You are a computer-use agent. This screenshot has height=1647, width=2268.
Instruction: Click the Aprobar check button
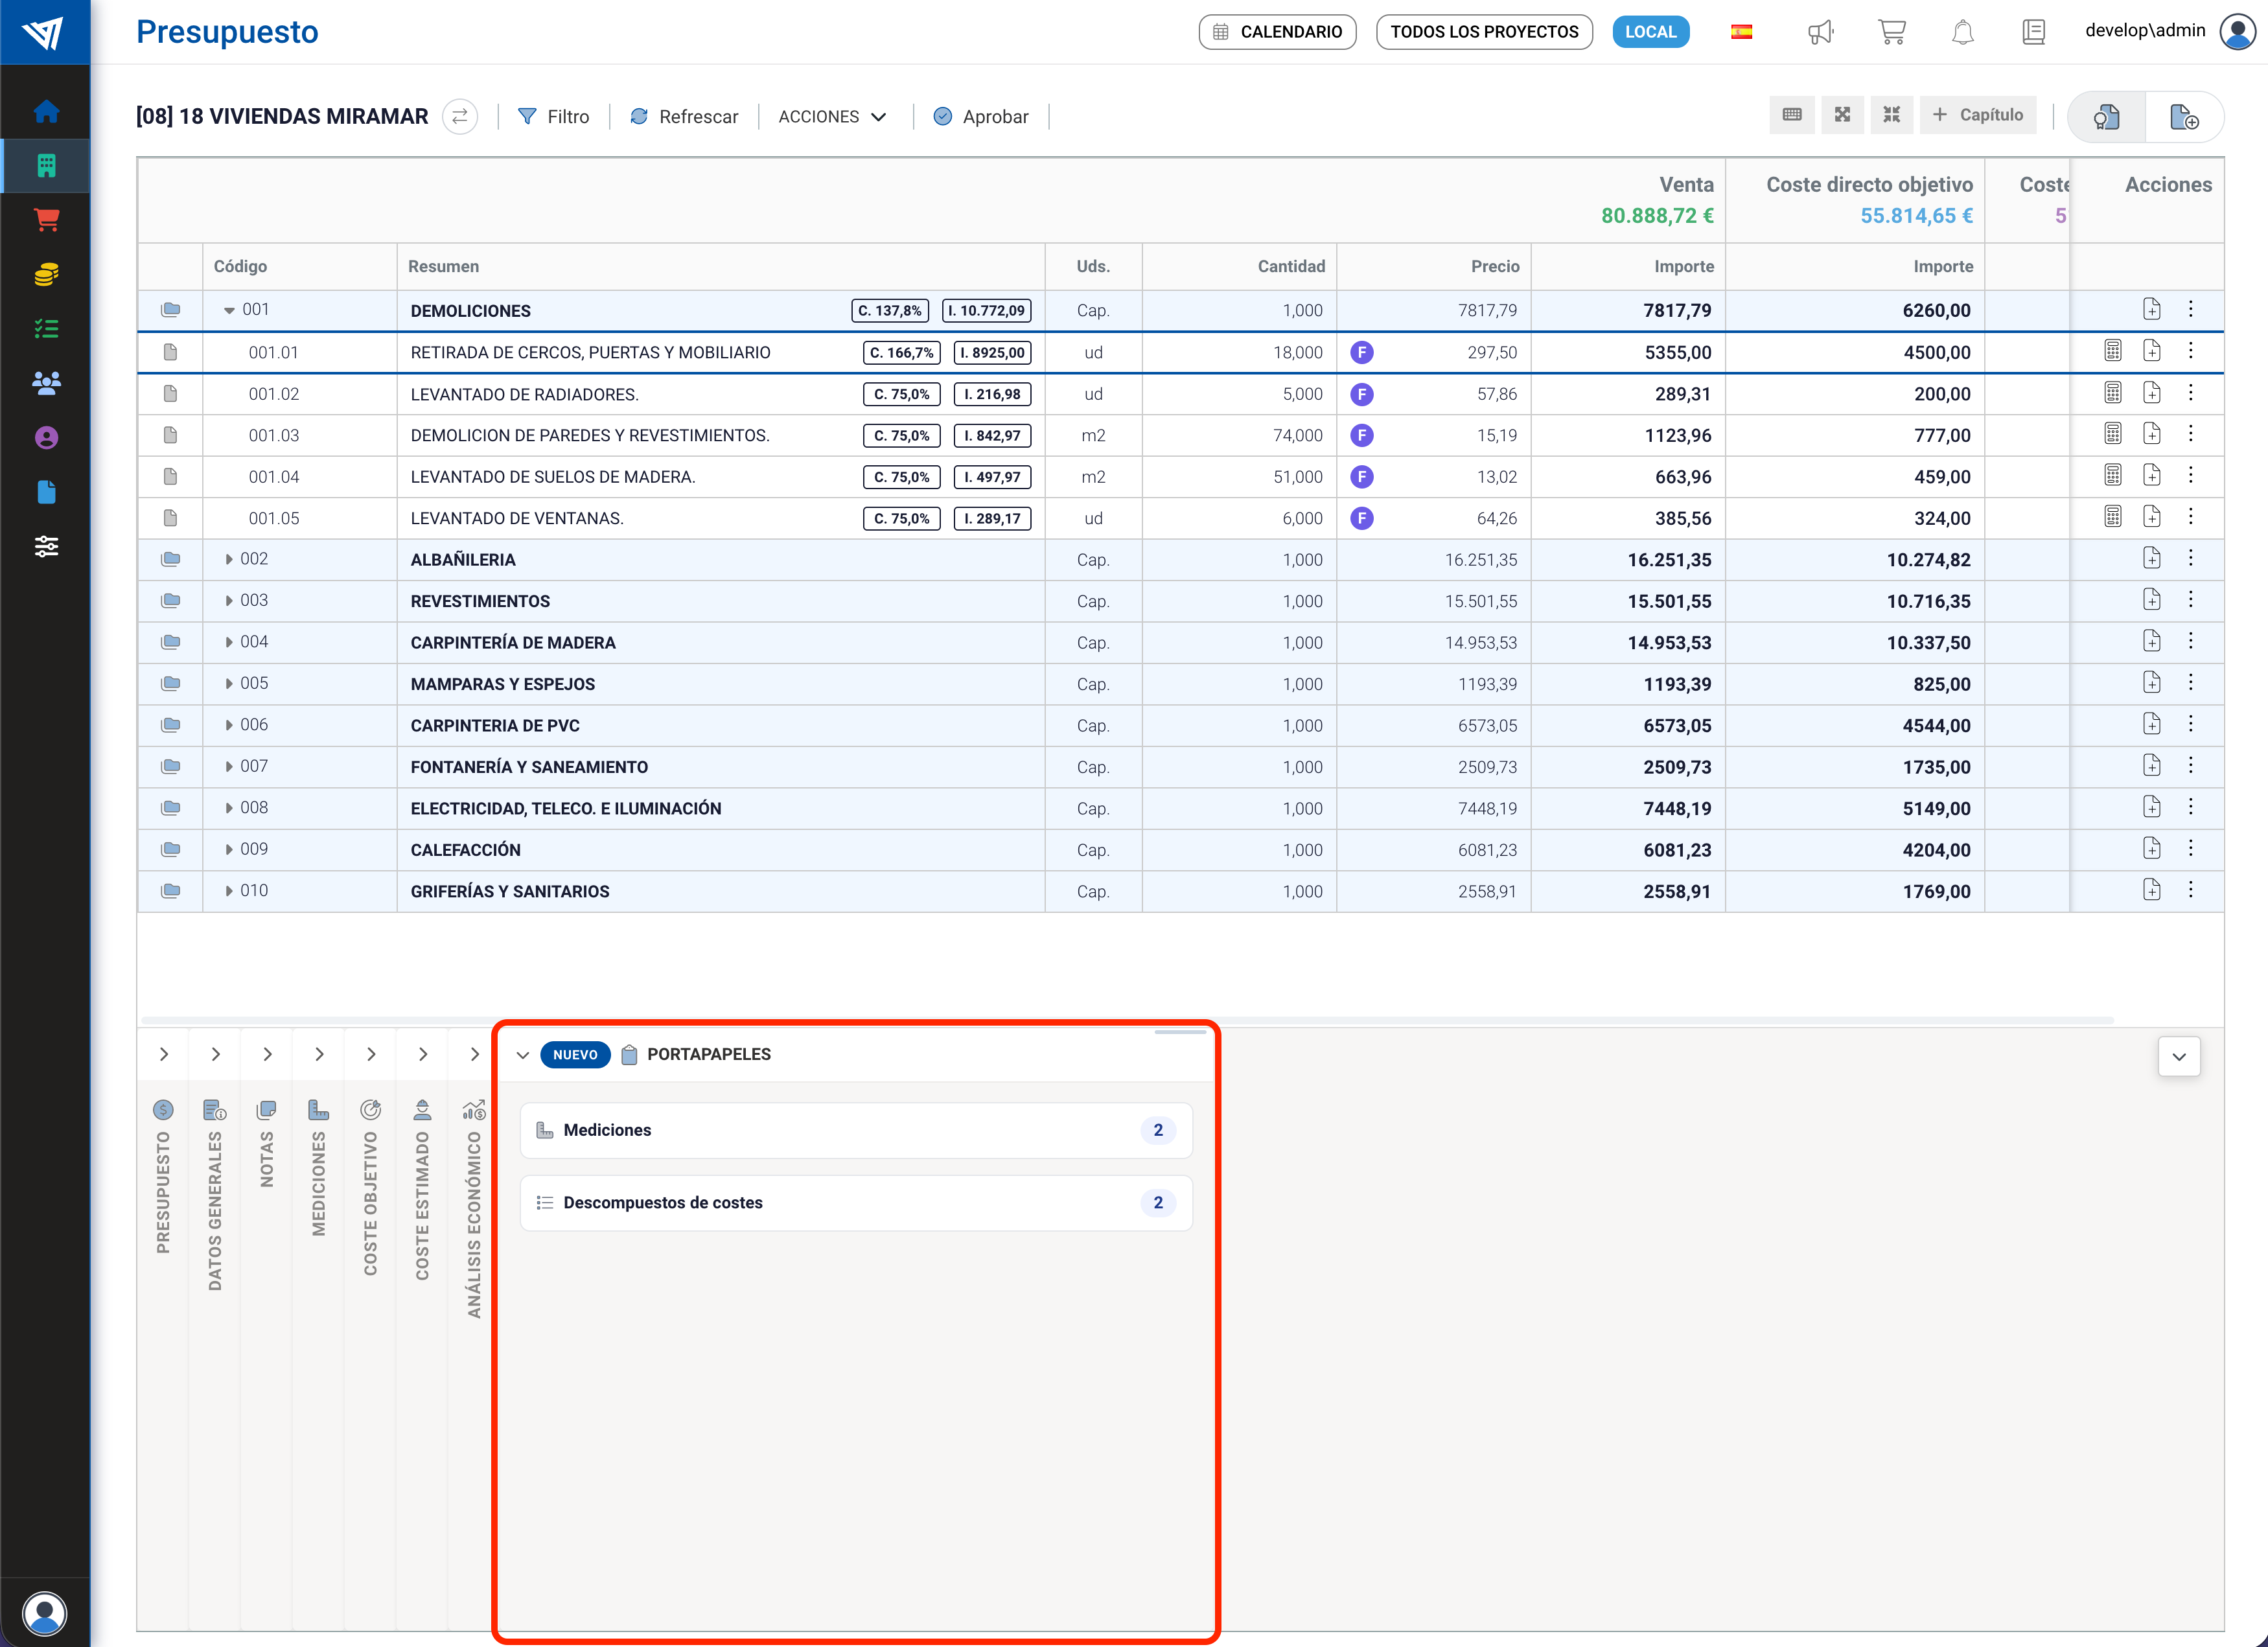tap(980, 117)
